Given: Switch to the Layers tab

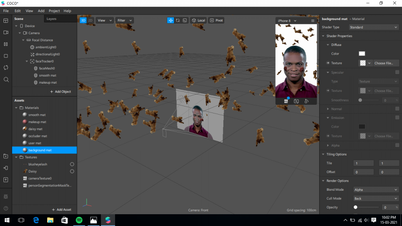Looking at the screenshot, I should pos(51,19).
